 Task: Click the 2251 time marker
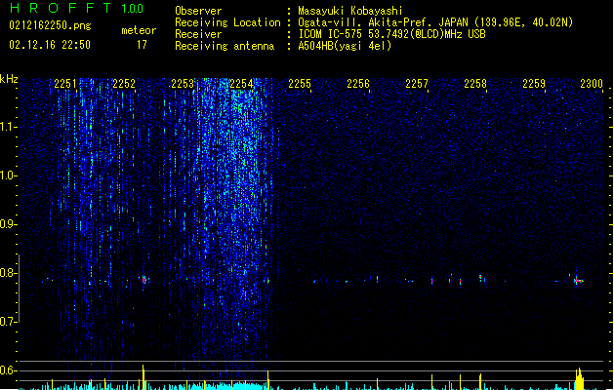click(x=65, y=84)
